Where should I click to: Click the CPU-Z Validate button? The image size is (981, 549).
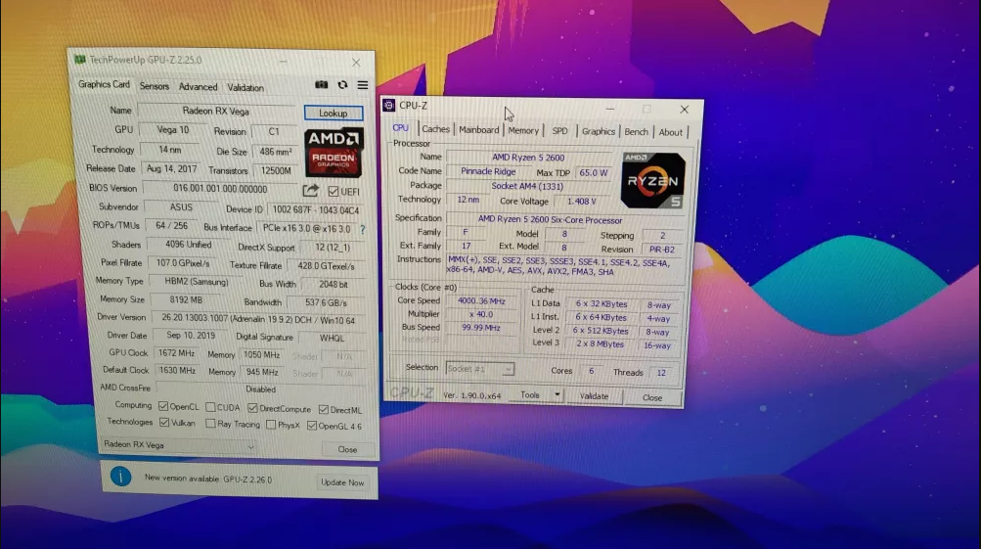point(594,395)
